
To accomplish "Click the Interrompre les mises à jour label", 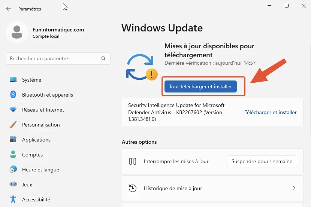I will click(176, 161).
